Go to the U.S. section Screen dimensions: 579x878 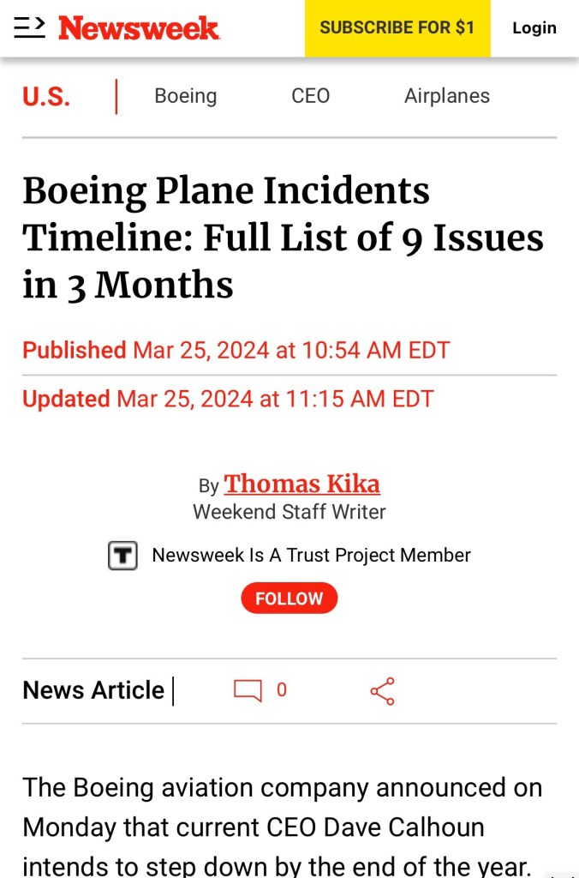46,96
